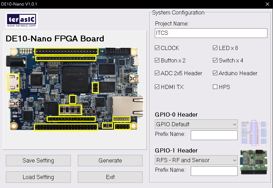Focus the GPIO-0 Prefix Name field
This screenshot has height=188, width=273.
coord(214,135)
